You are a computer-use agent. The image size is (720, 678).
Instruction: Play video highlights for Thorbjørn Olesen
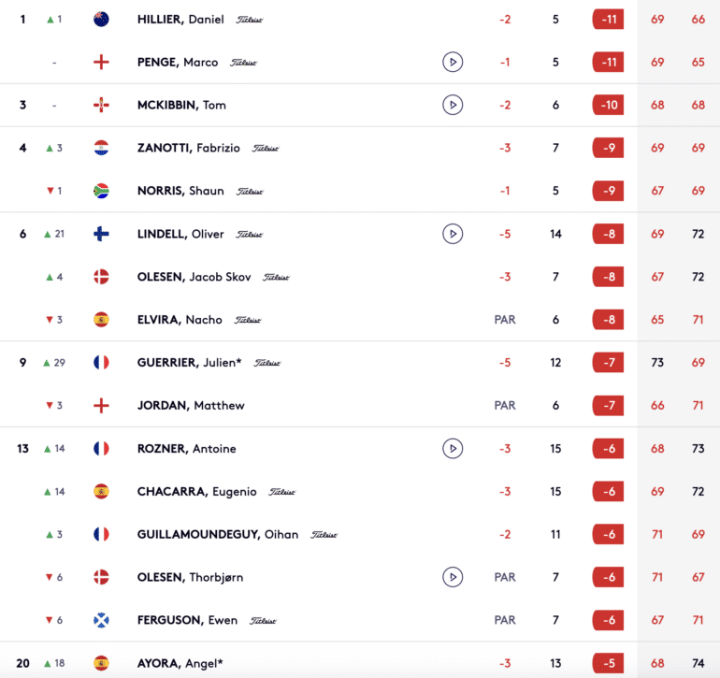[x=453, y=577]
